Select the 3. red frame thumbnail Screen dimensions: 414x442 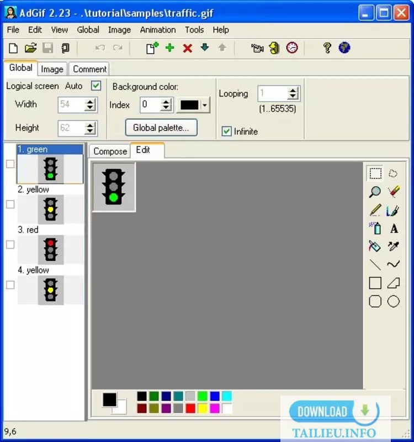click(x=50, y=250)
